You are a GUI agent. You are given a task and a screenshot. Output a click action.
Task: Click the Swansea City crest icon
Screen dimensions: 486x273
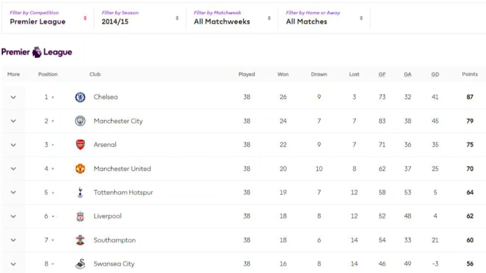(x=80, y=264)
